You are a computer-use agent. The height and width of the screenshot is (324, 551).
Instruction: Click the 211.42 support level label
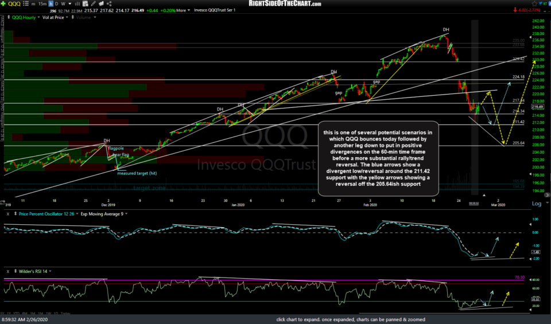pos(518,122)
